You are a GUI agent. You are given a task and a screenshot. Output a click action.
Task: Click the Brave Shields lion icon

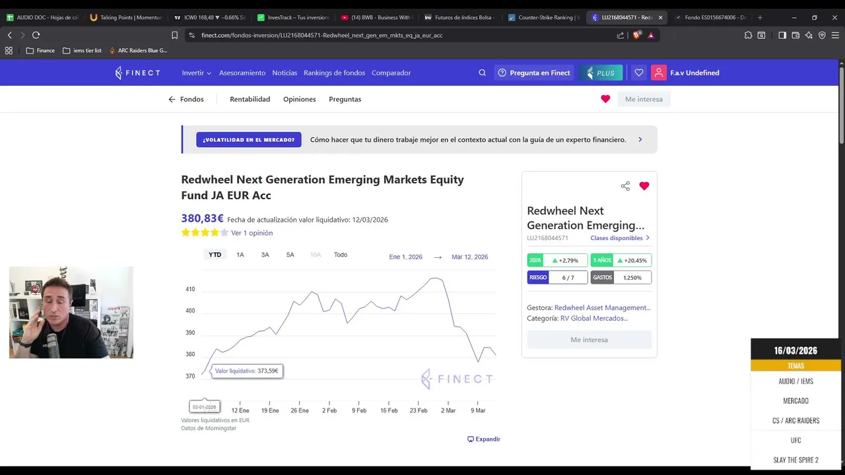(x=636, y=35)
